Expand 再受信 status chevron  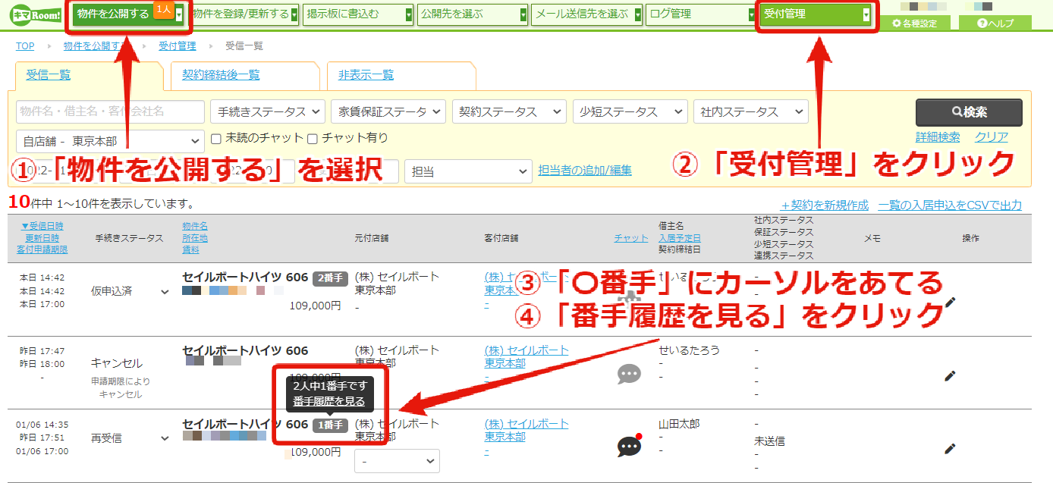[x=165, y=438]
